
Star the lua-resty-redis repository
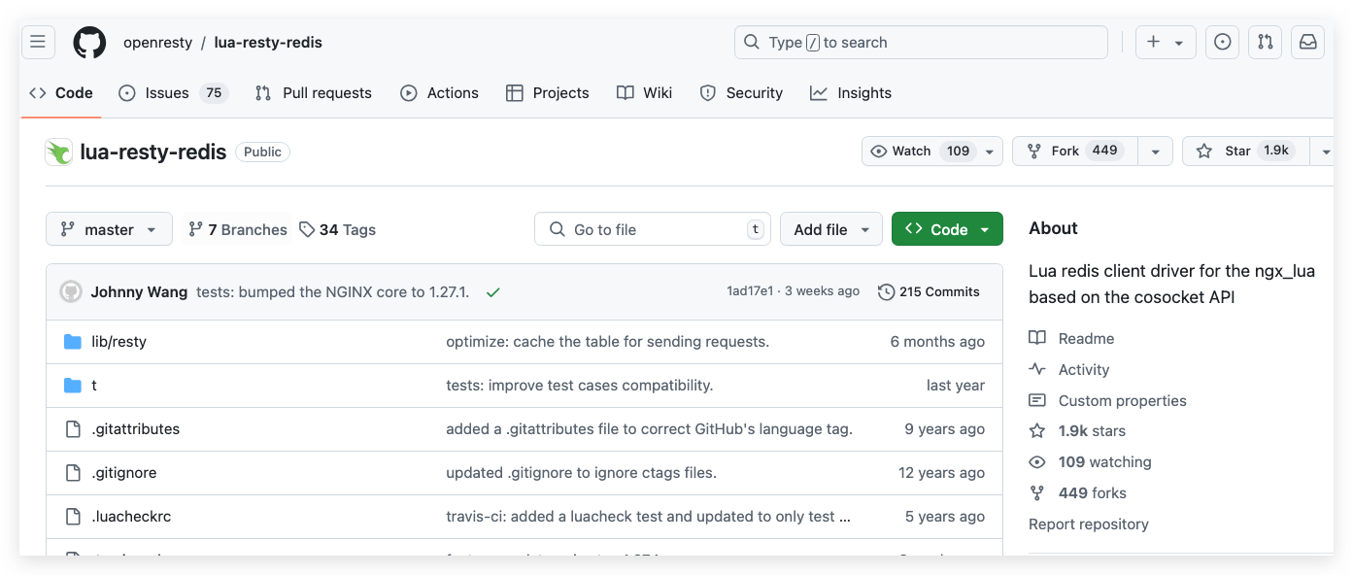pos(1245,152)
